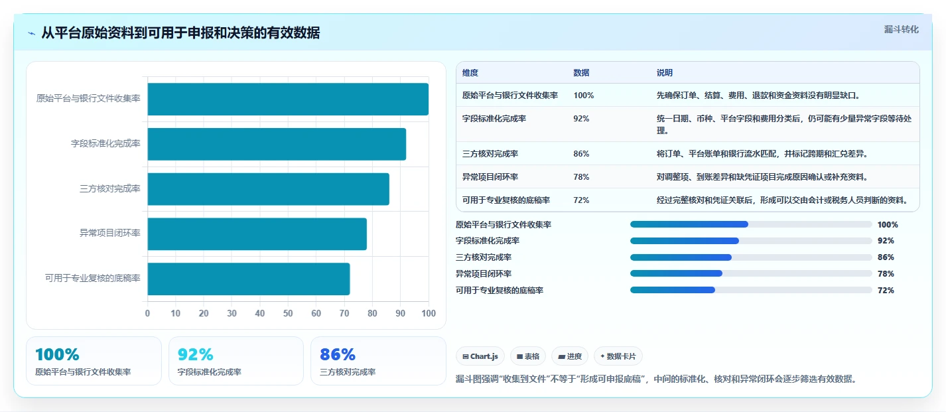946x412 pixels.
Task: Click chart axis label 异常项目闭环率
Action: tap(110, 234)
